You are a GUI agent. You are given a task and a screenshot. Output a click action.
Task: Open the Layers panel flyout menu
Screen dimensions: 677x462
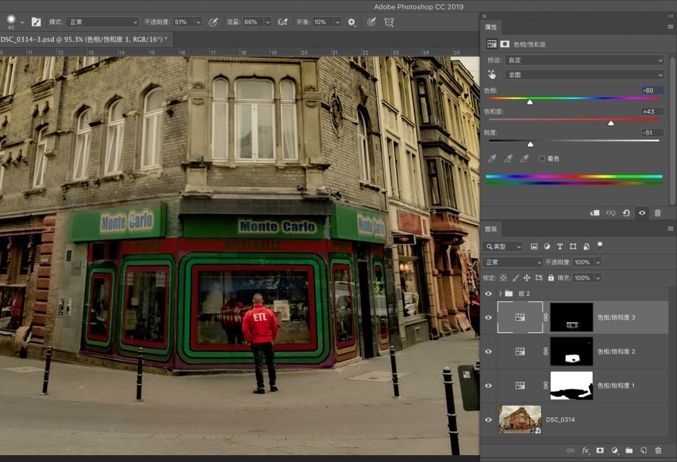[x=670, y=229]
